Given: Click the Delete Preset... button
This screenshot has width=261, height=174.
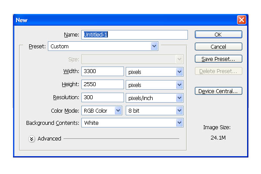Looking at the screenshot, I should (x=218, y=71).
